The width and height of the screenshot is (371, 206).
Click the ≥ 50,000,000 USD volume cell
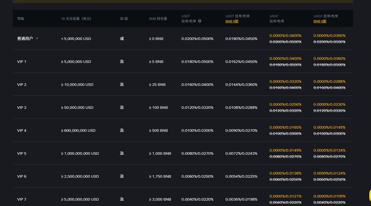(x=77, y=107)
